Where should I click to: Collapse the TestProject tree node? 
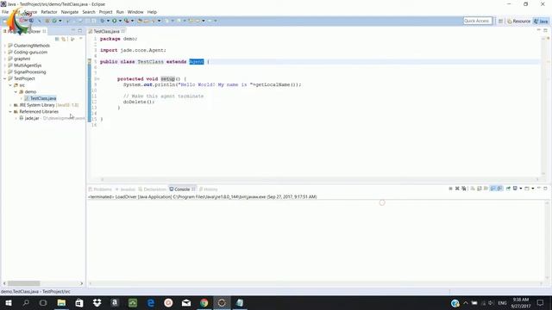5,78
